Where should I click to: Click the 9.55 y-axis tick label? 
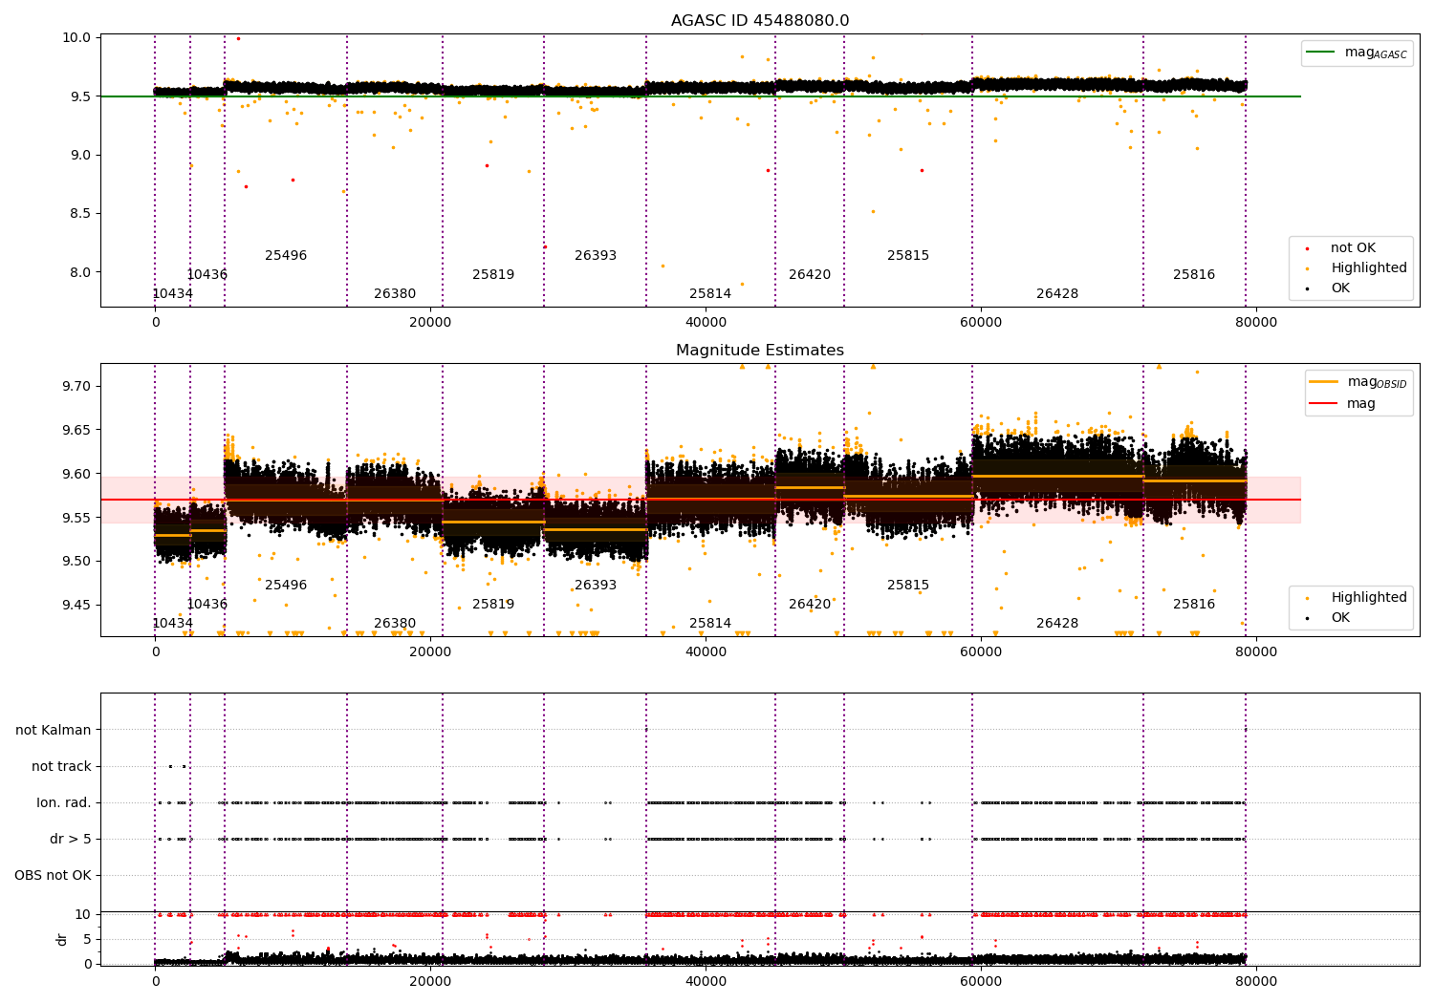coord(77,519)
